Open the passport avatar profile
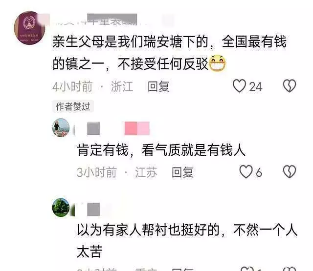This screenshot has width=313, height=271. (x=30, y=28)
